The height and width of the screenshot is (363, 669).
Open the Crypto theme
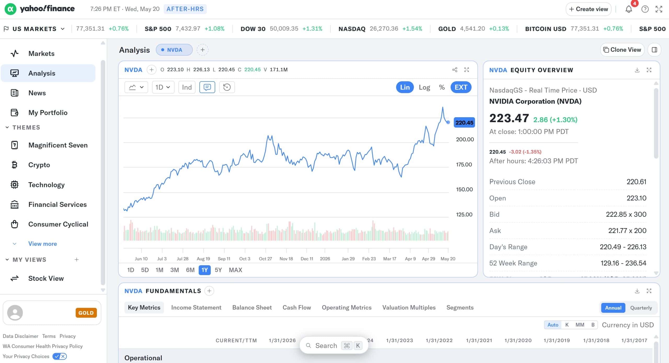pos(48,165)
